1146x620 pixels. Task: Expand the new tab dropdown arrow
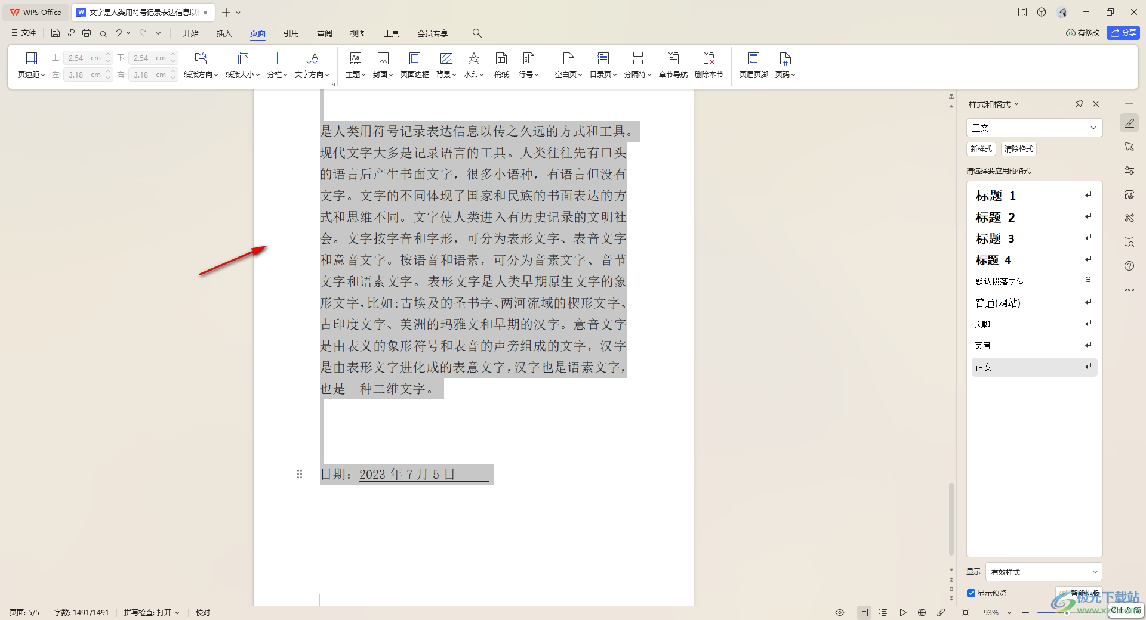[238, 13]
